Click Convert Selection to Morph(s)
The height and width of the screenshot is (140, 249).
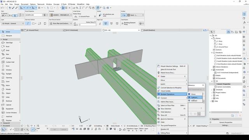click(x=172, y=87)
